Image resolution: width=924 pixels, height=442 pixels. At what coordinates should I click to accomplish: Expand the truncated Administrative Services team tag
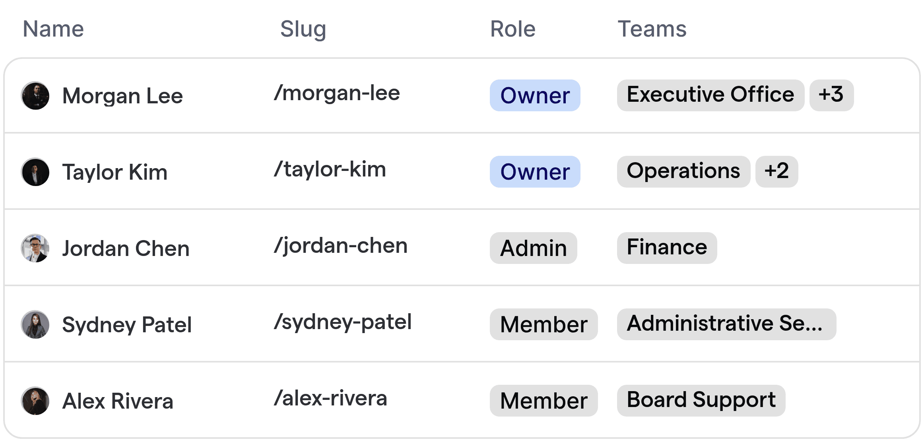tap(726, 324)
